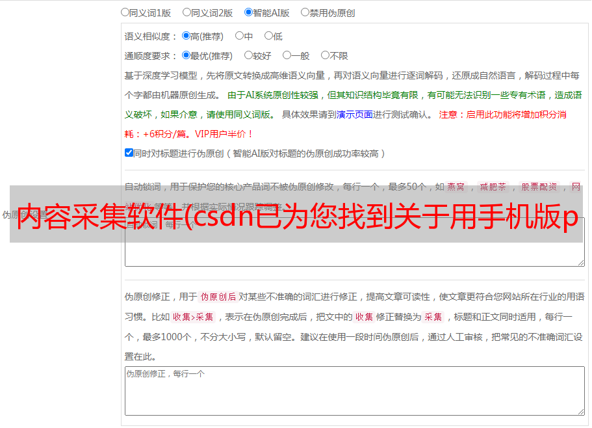The height and width of the screenshot is (428, 592).
Task: Click the 收集>采集 example tag
Action: [x=193, y=317]
